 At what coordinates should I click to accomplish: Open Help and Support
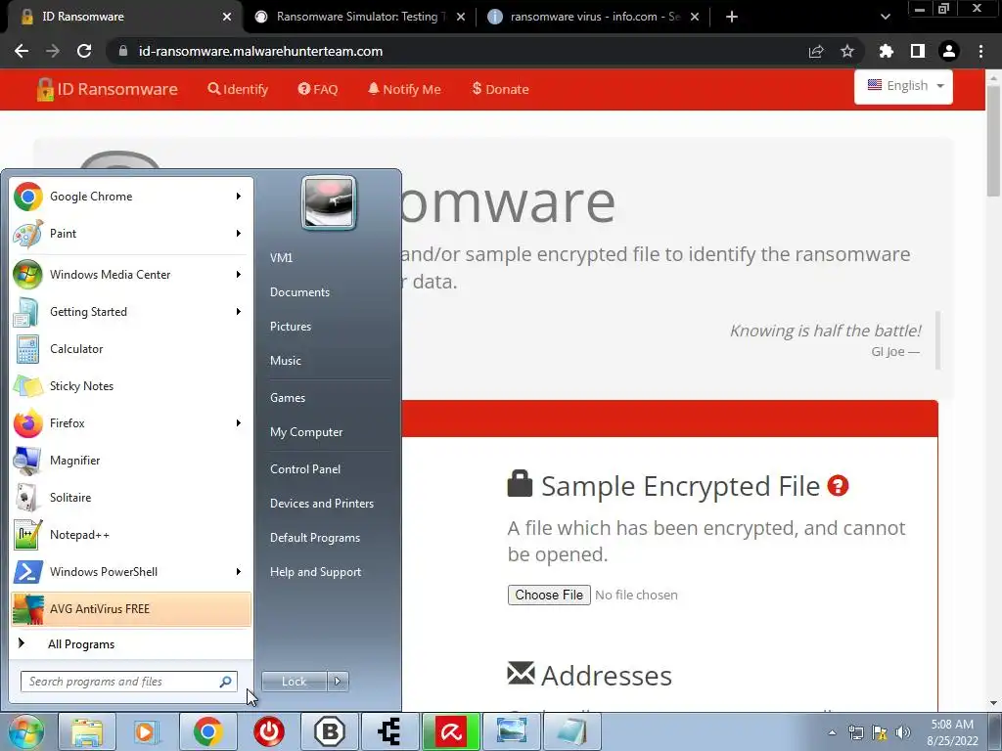pos(315,572)
